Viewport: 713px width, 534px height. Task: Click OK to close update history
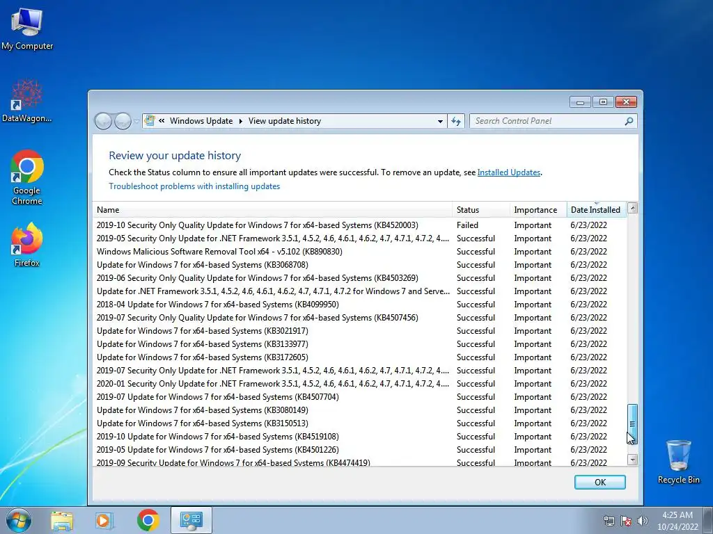[600, 483]
